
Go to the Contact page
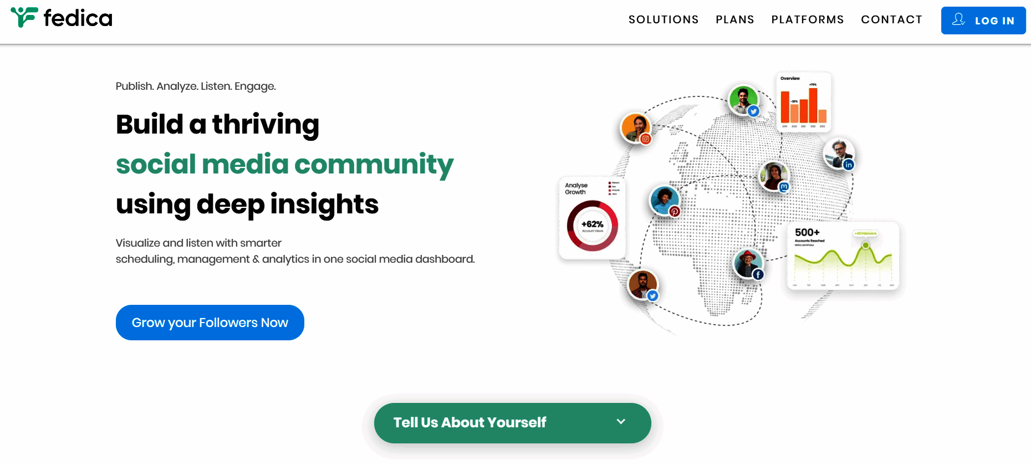click(x=891, y=20)
